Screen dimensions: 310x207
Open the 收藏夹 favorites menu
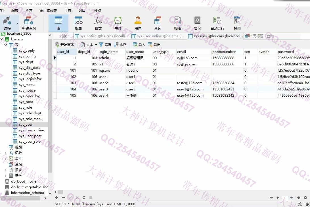tap(52, 10)
